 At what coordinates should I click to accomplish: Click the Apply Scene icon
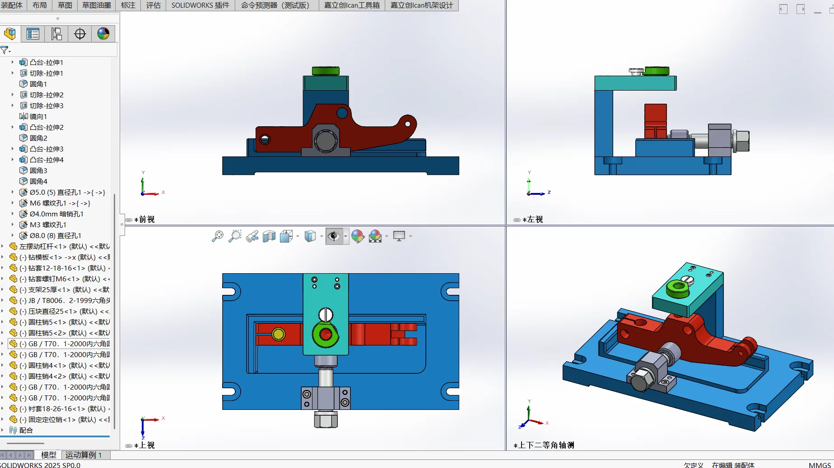click(375, 236)
